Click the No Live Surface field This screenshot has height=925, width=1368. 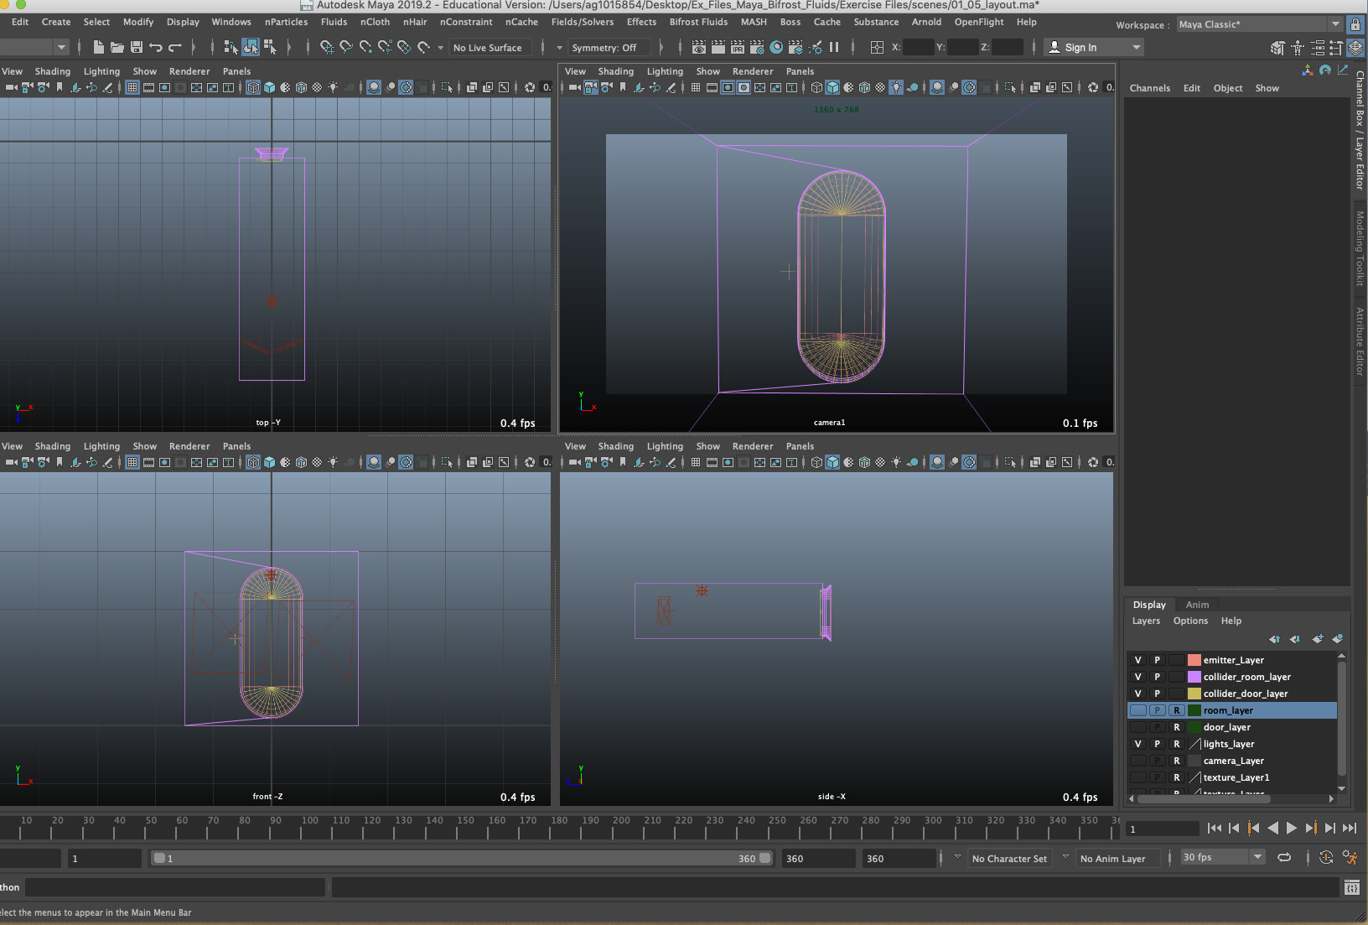click(x=488, y=48)
